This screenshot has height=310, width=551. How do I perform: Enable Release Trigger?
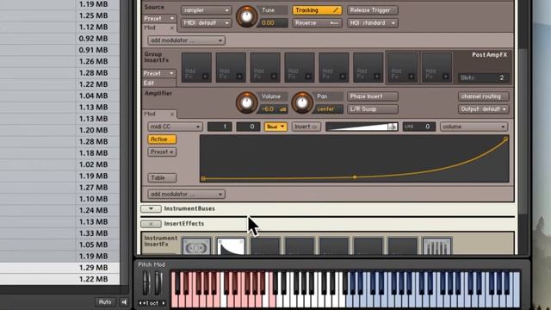(x=373, y=10)
